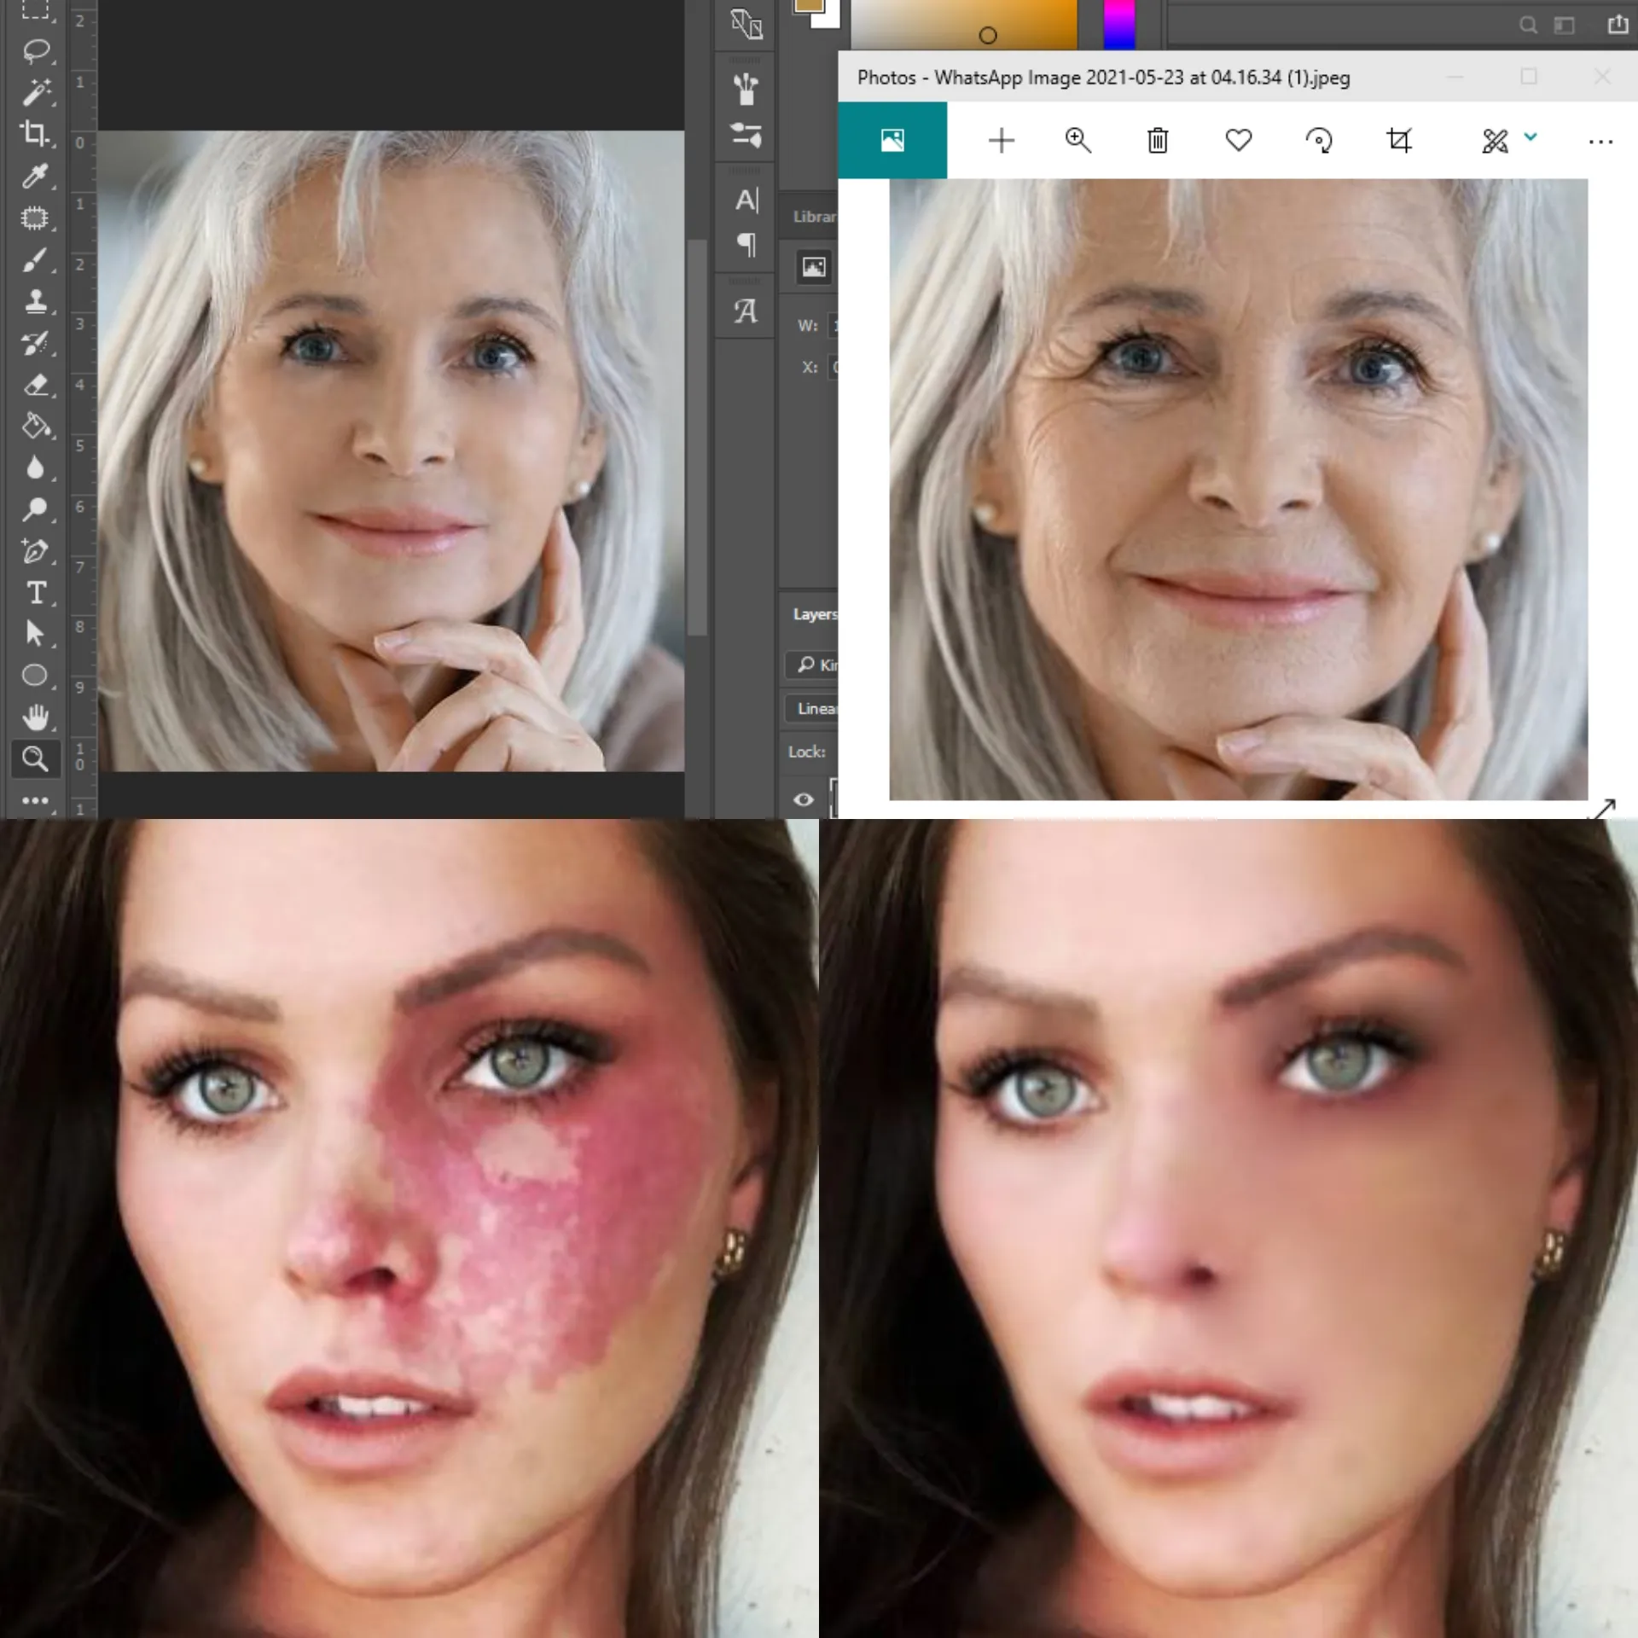Open the Layers panel tab

[x=813, y=614]
